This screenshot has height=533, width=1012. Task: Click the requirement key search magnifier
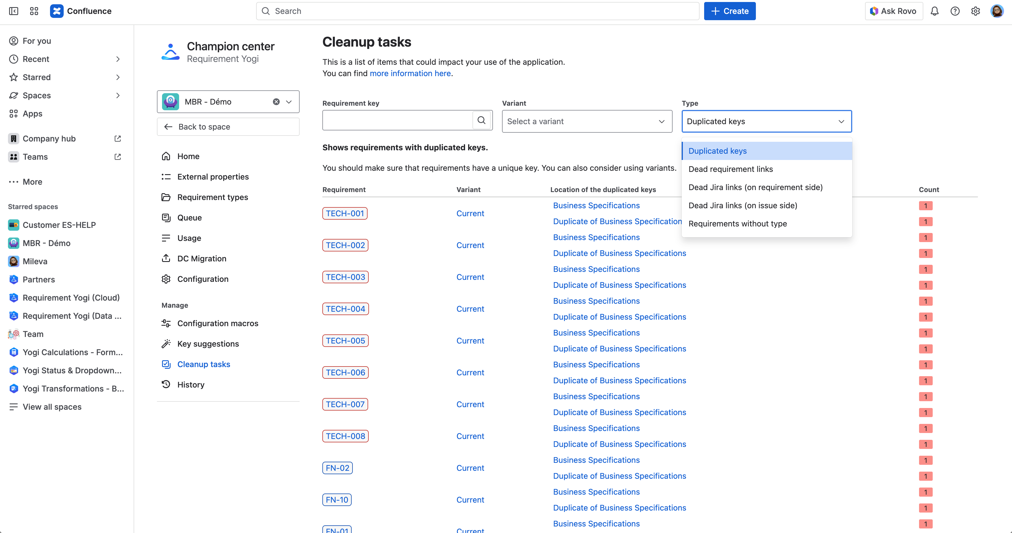coord(481,120)
